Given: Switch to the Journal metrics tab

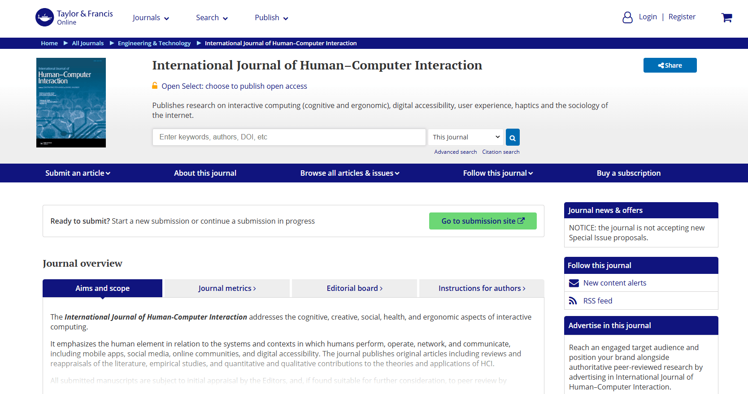Looking at the screenshot, I should pyautogui.click(x=227, y=288).
